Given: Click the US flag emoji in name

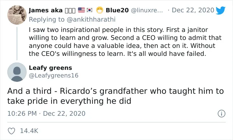Looking at the screenshot, I should (x=81, y=10).
